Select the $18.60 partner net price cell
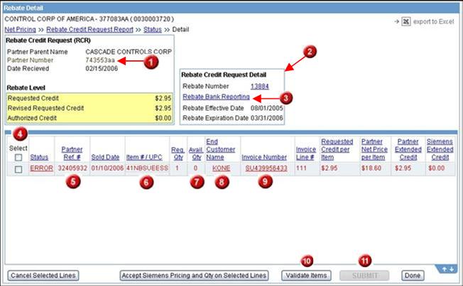Screen dimensions: 463x286 (x=371, y=168)
